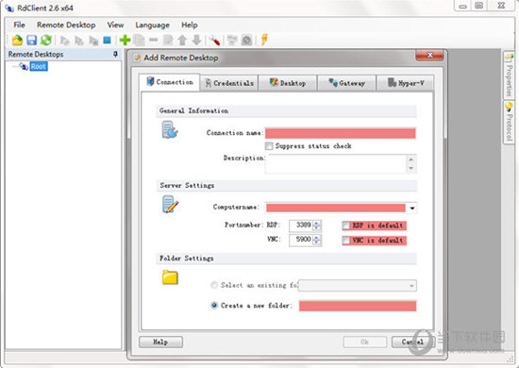Click the Connection name field
Image resolution: width=519 pixels, height=368 pixels.
click(x=341, y=133)
